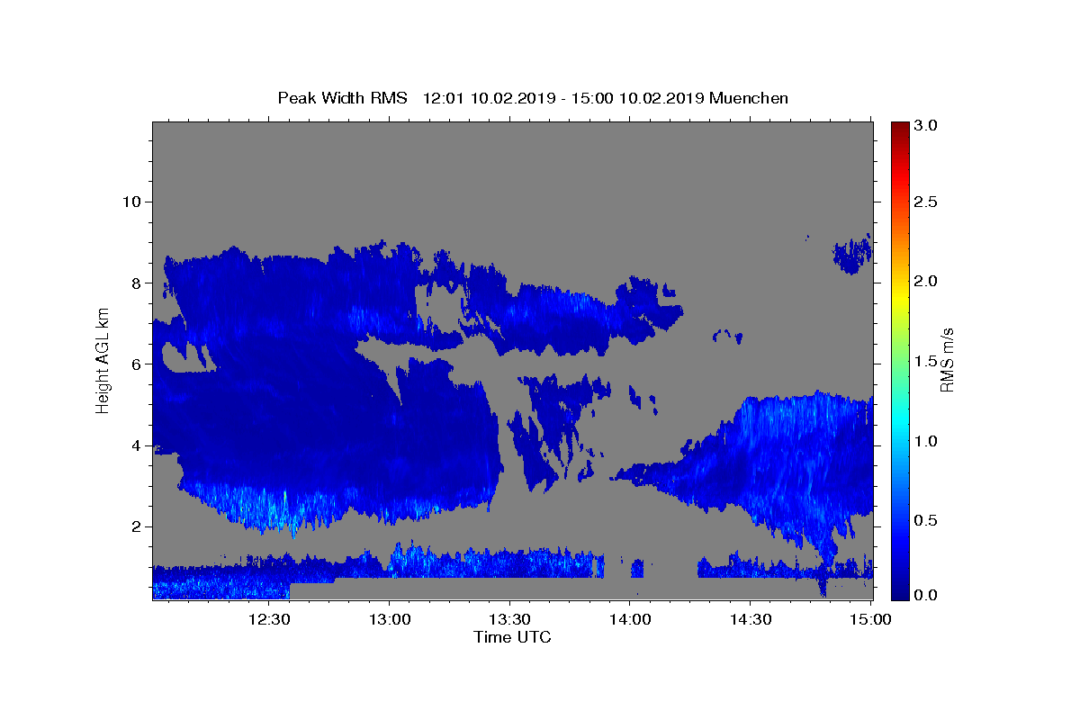
Task: Click the 14:30 time tick label
Action: [x=751, y=620]
